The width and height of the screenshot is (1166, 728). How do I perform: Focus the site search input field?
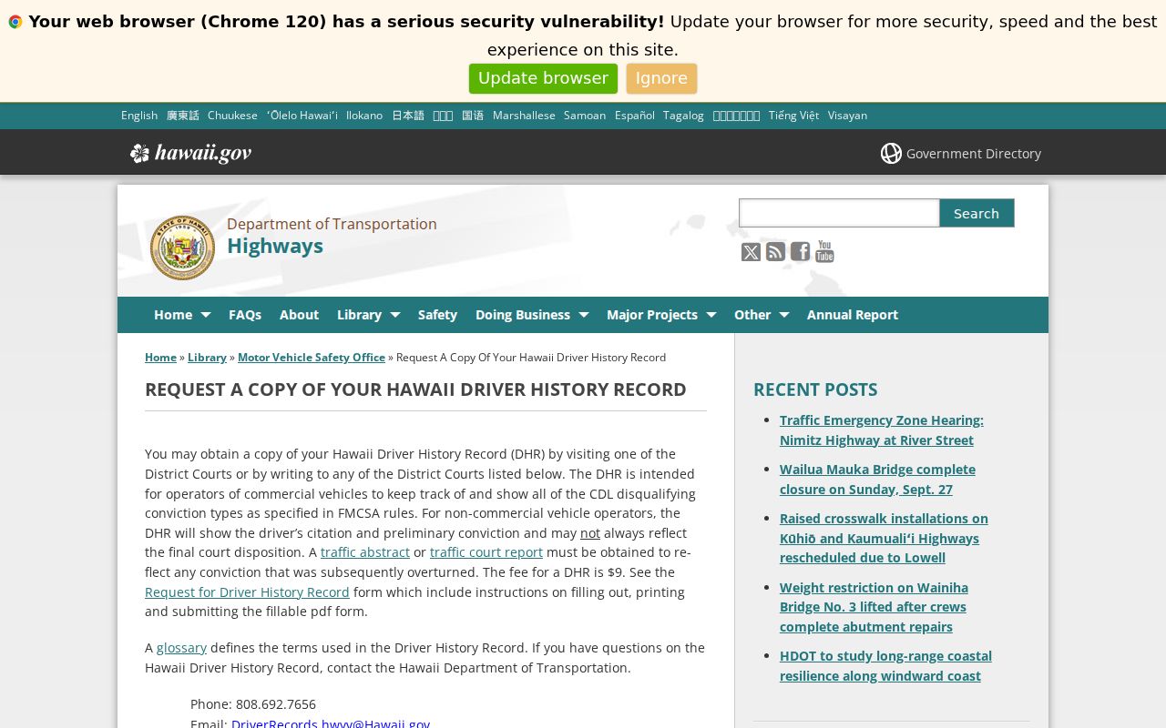839,213
